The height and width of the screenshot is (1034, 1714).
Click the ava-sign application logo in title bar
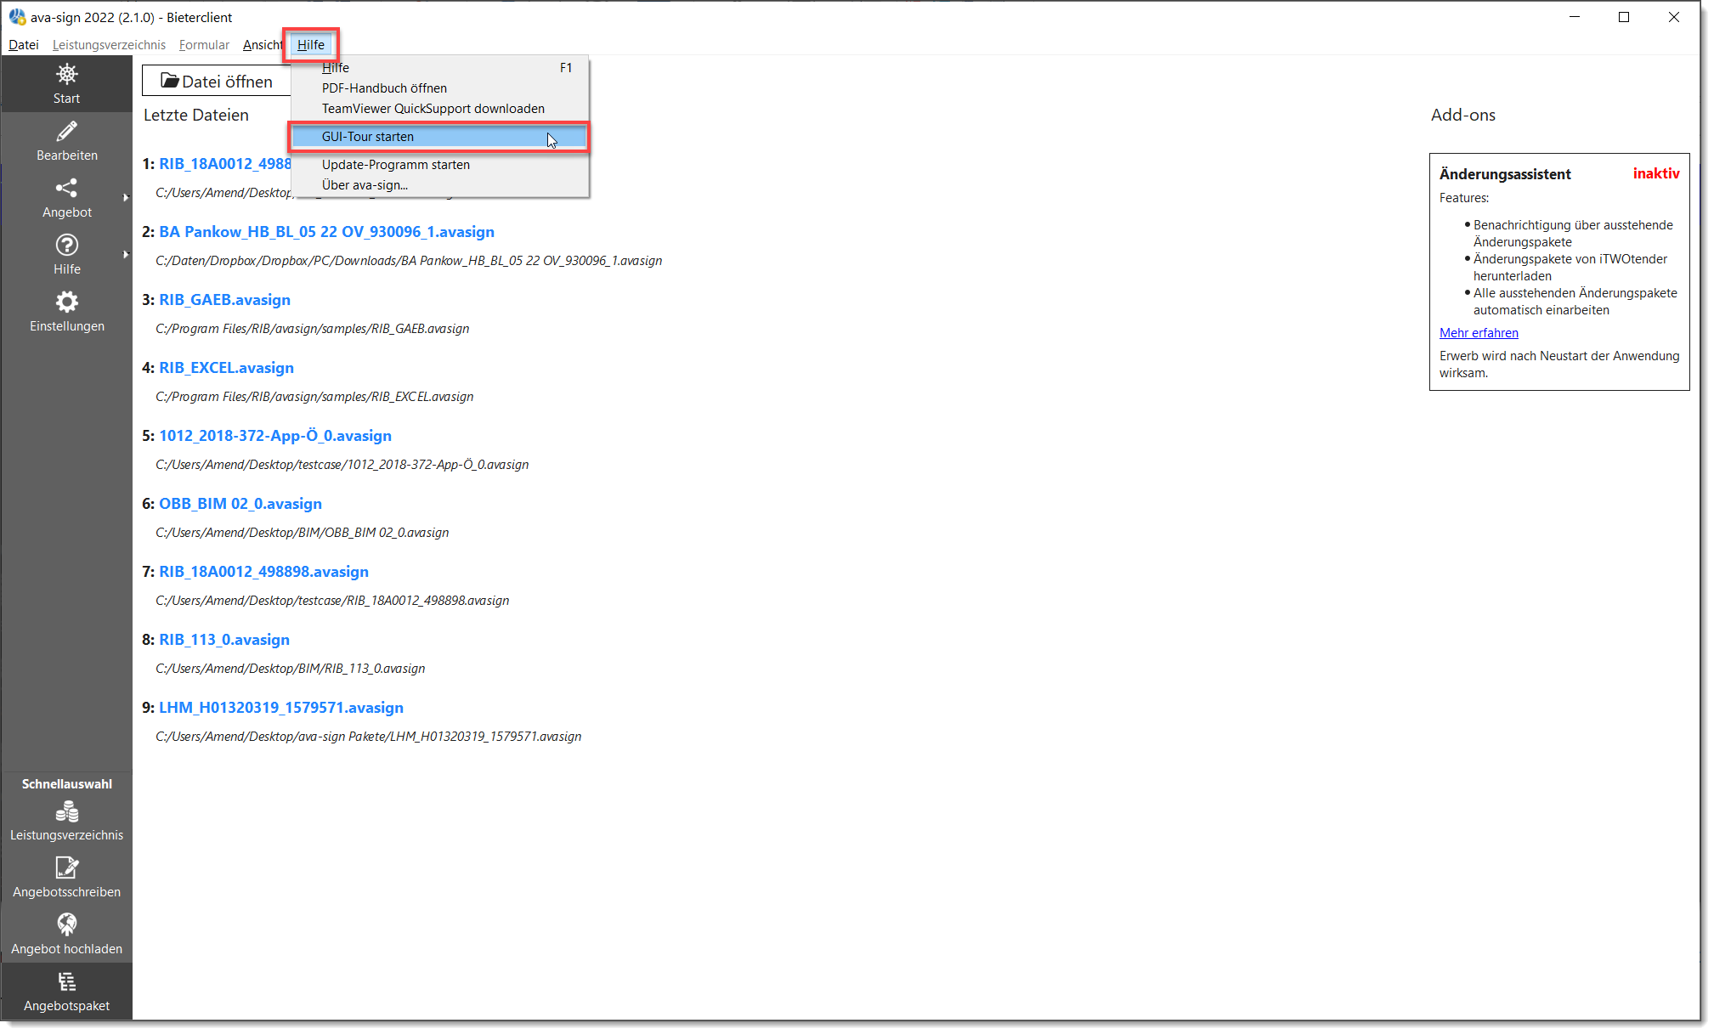pos(17,17)
